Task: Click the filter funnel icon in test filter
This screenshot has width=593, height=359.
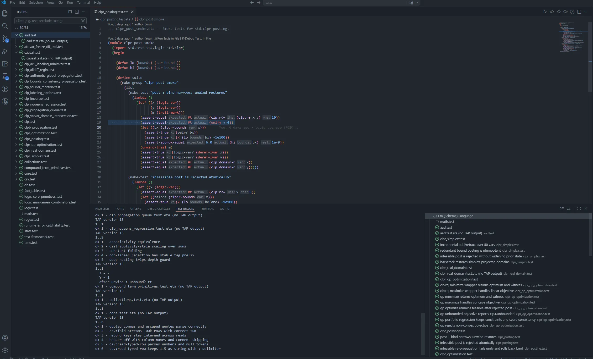Action: (83, 21)
